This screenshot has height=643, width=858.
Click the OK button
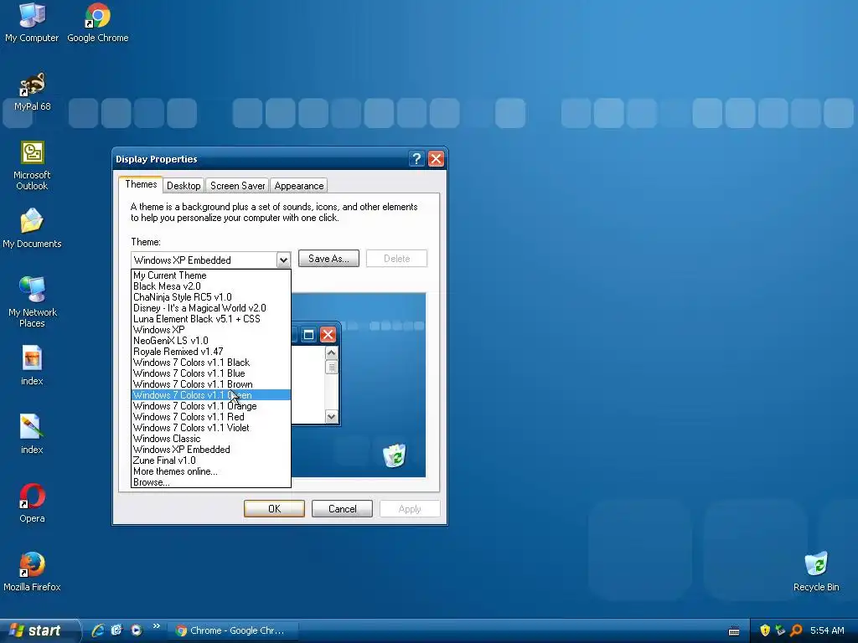click(x=274, y=508)
